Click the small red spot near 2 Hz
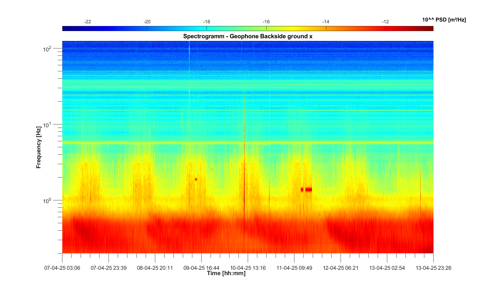Screen dimensions: 479x282 click(x=196, y=179)
